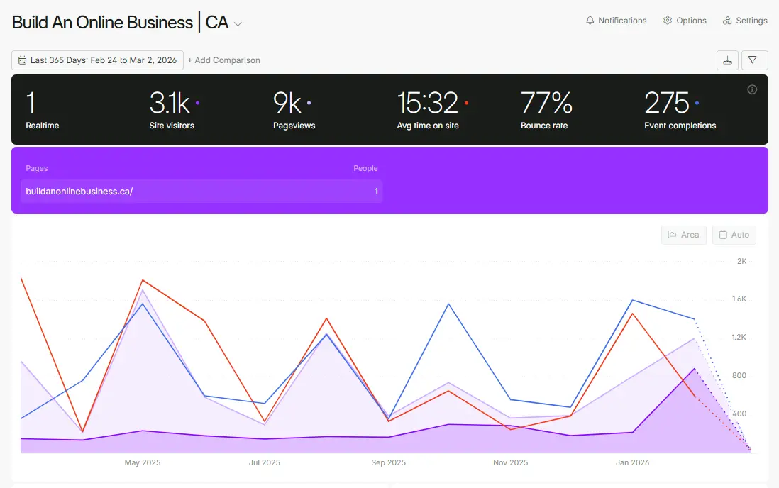779x488 pixels.
Task: Click the buildanonlinebusiness.ca/ page row
Action: pyautogui.click(x=201, y=191)
